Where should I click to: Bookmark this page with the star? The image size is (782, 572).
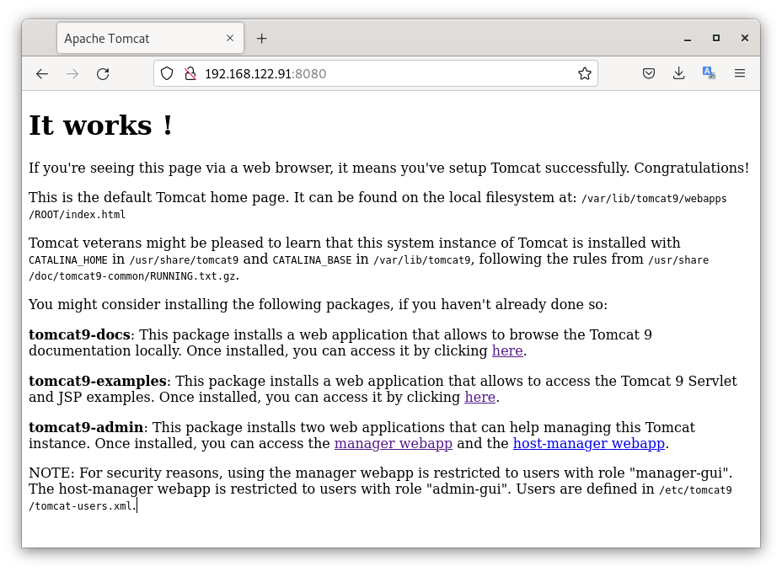584,74
